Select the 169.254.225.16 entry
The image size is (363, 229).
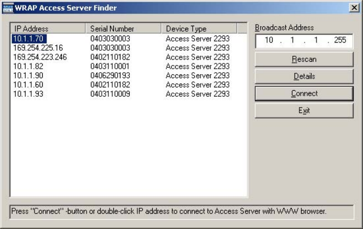pyautogui.click(x=38, y=48)
